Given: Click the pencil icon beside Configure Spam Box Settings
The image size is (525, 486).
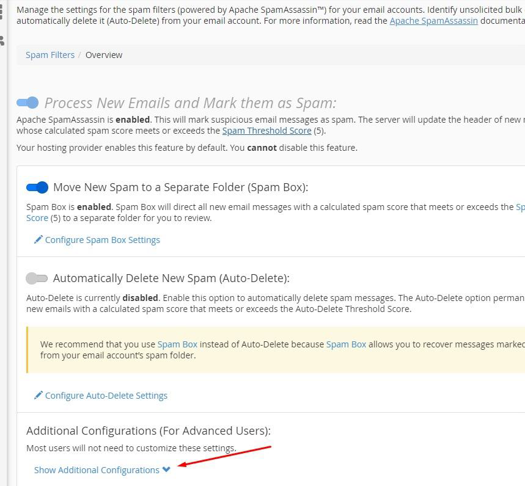Looking at the screenshot, I should tap(38, 239).
